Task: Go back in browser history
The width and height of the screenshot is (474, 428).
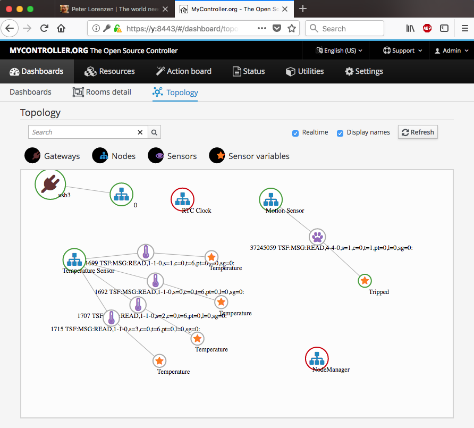Action: (x=10, y=28)
